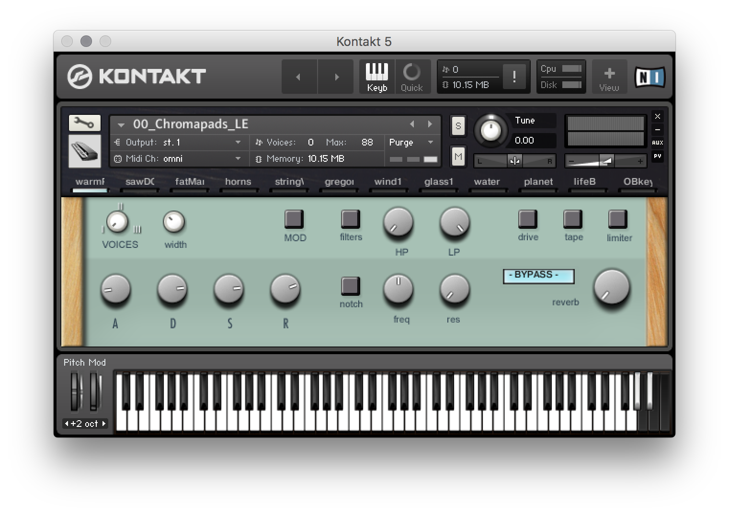
Task: Click the width knob
Action: coord(174,222)
